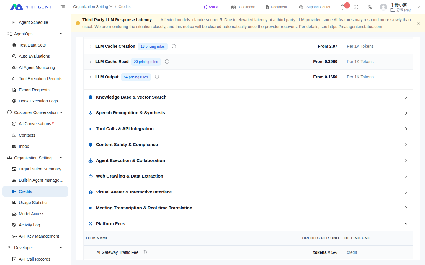Expand LLM Cache Creation row
Viewport: 425px width, 265px height.
point(91,47)
